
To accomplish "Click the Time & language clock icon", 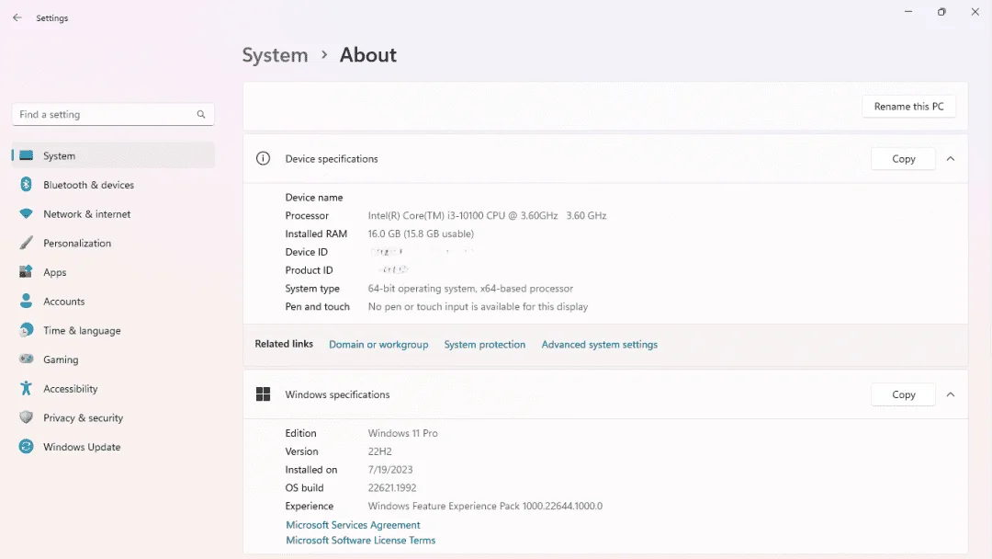I will pos(26,330).
